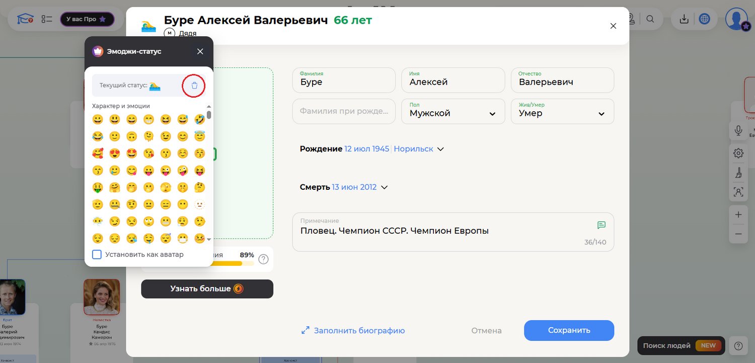Click the microphone icon on right toolbar
The image size is (755, 363).
coord(738,130)
